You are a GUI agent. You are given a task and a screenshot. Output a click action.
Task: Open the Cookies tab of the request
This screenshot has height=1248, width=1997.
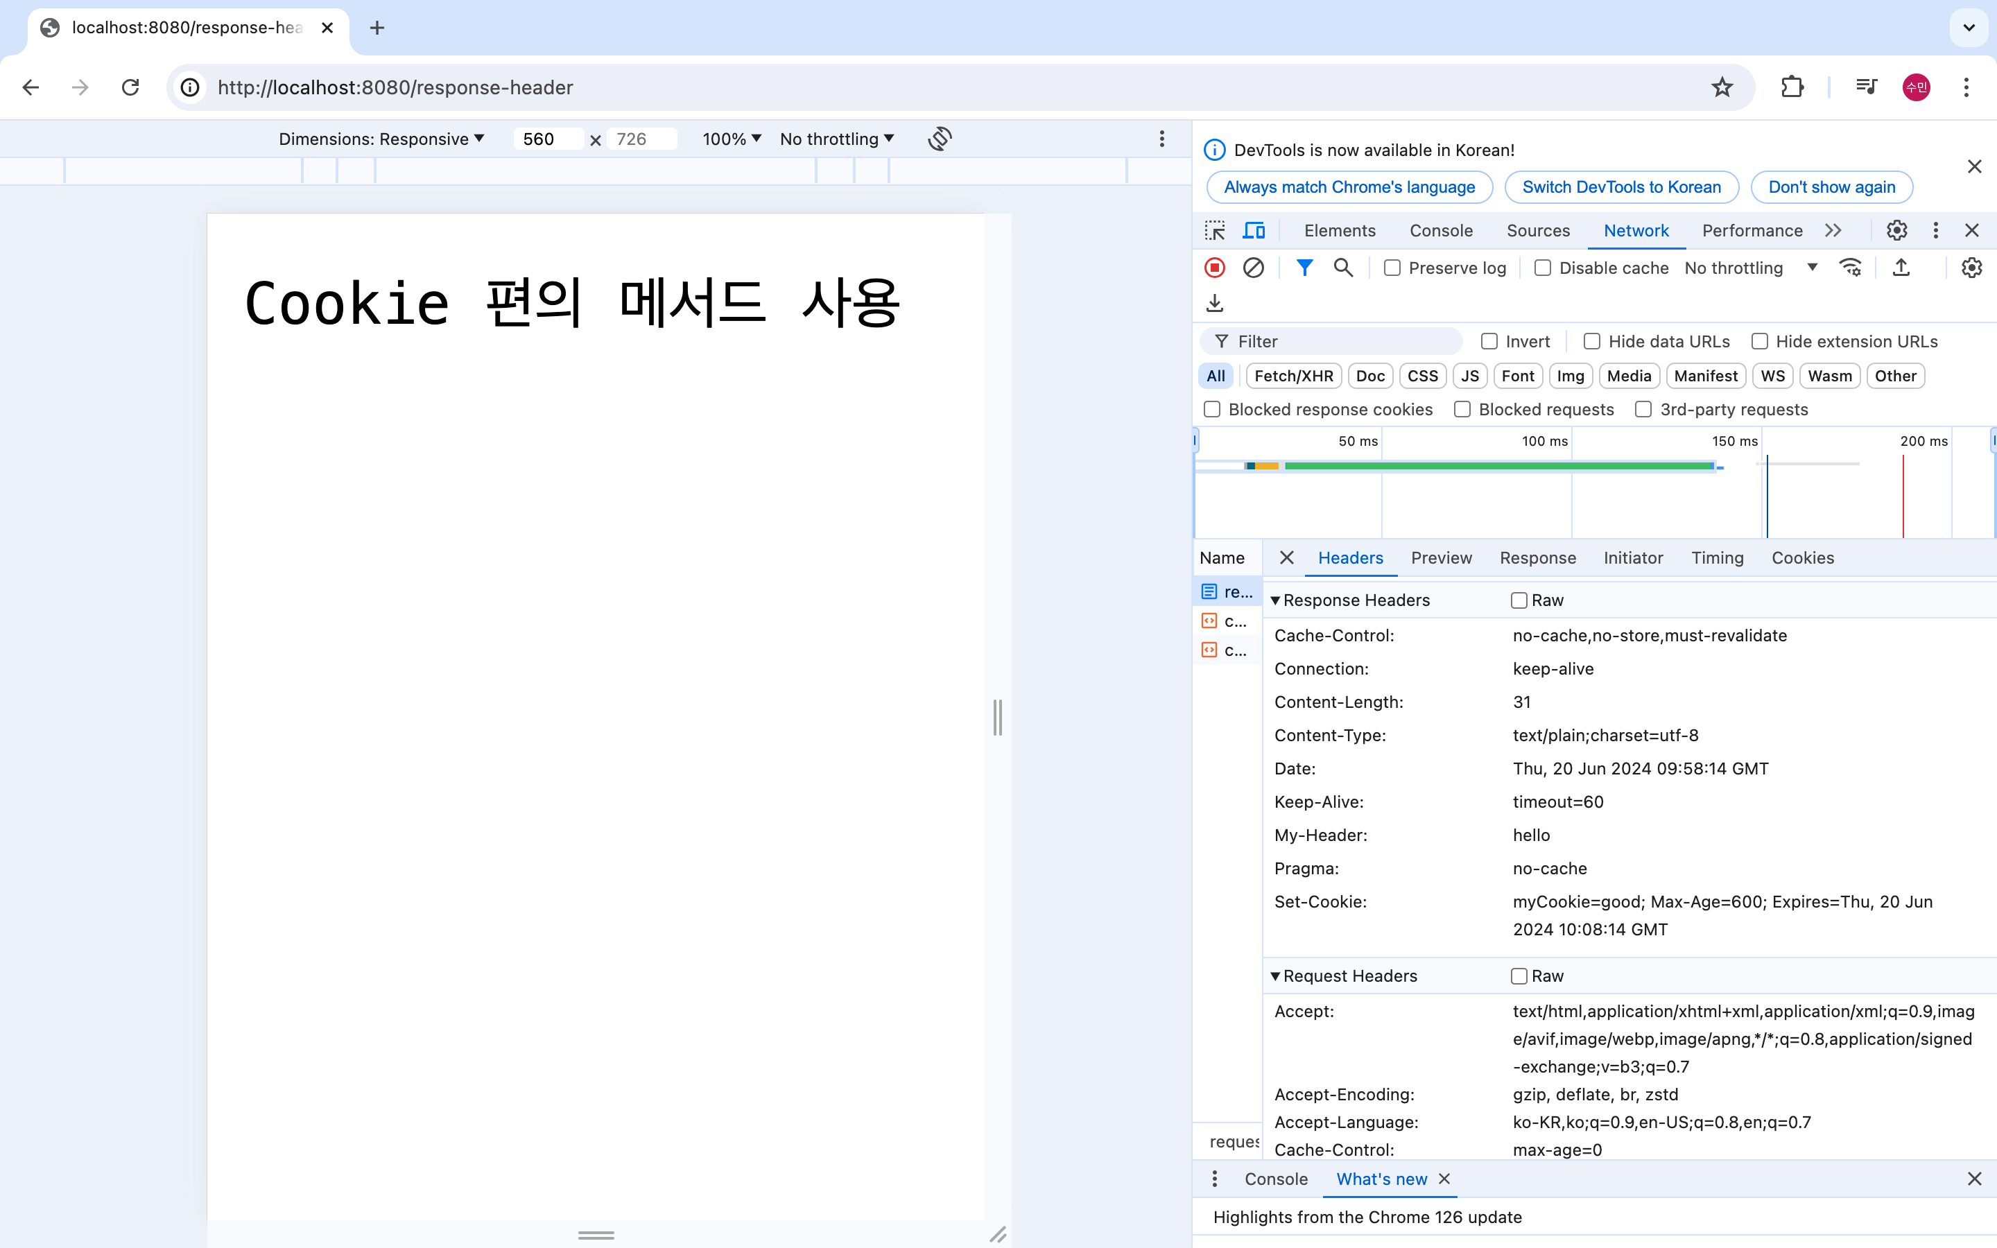pyautogui.click(x=1802, y=558)
